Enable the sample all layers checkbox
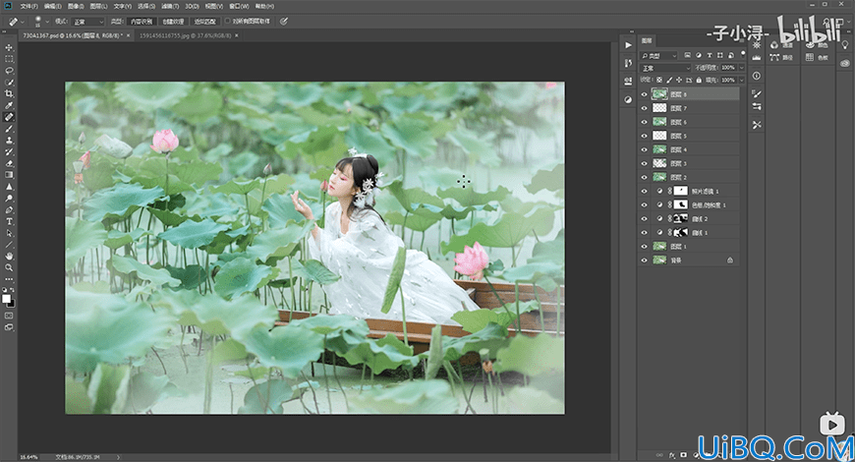Screen dimensions: 855x462 point(228,22)
